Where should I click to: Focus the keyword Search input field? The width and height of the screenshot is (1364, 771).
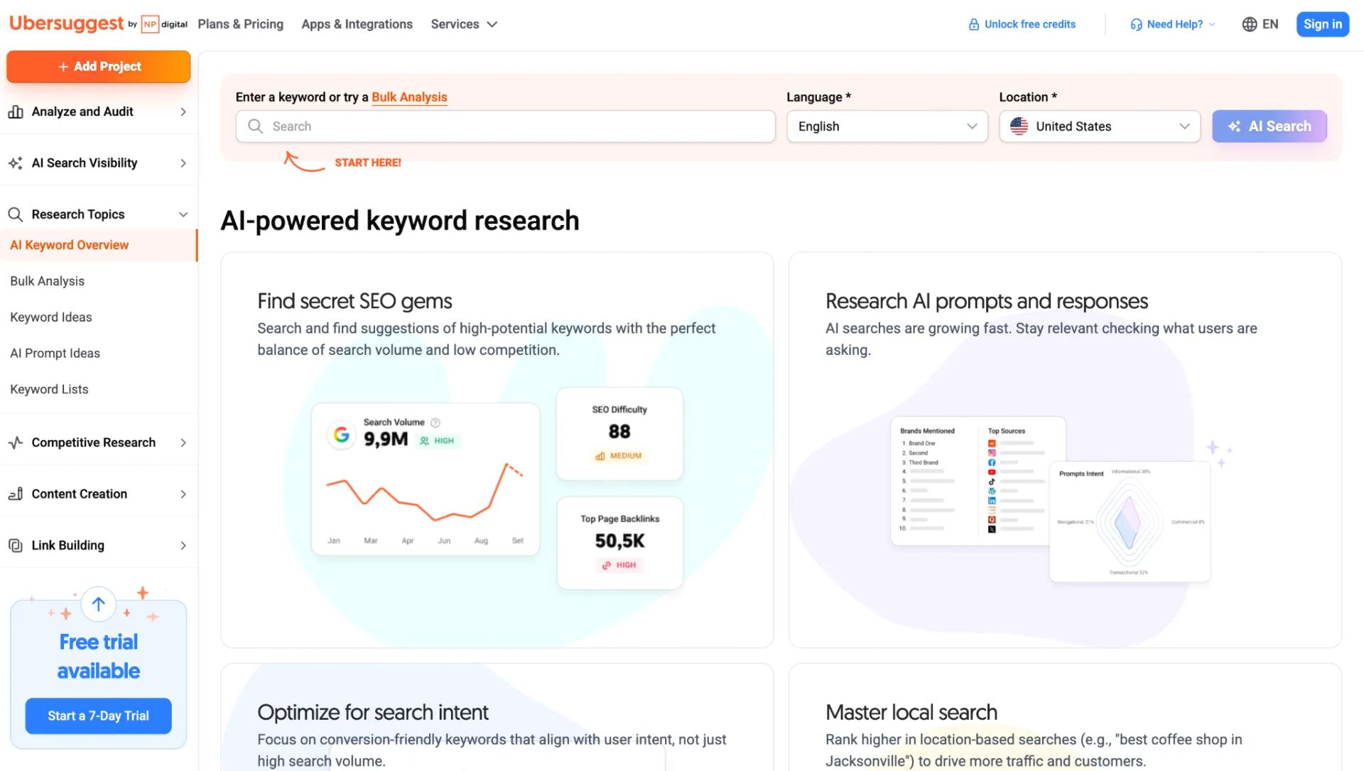[505, 126]
